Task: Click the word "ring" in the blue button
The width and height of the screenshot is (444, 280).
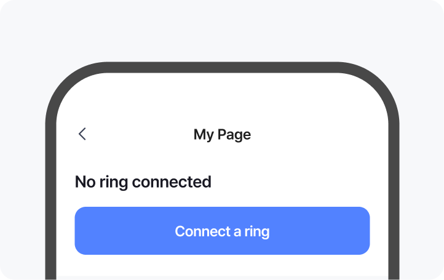Action: click(x=257, y=232)
